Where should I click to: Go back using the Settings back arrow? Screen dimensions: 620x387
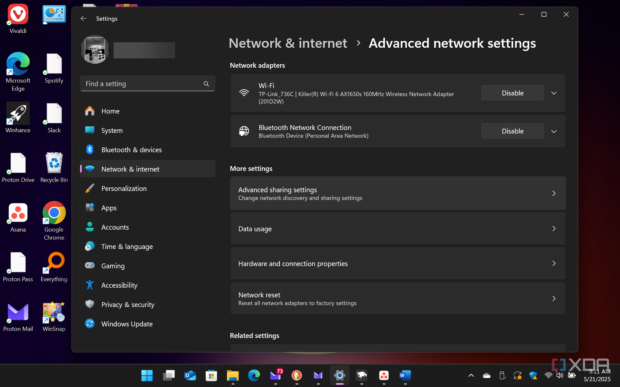coord(84,18)
